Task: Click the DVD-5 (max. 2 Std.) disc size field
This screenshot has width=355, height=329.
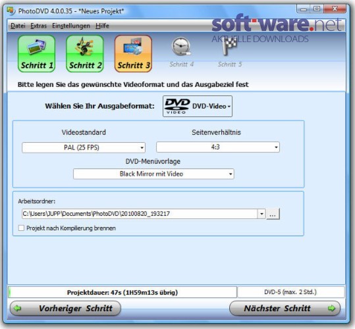Action: point(291,292)
